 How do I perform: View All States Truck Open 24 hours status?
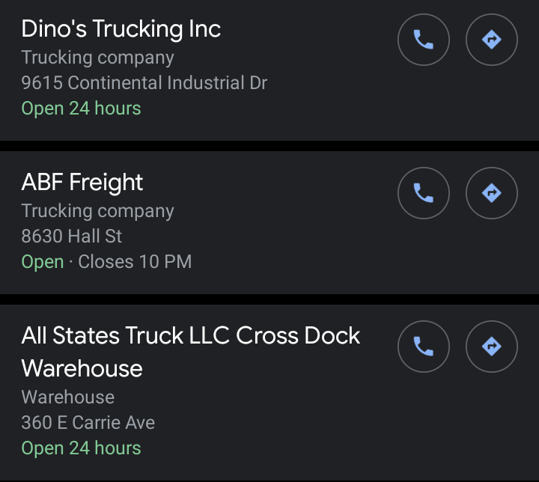pyautogui.click(x=81, y=448)
